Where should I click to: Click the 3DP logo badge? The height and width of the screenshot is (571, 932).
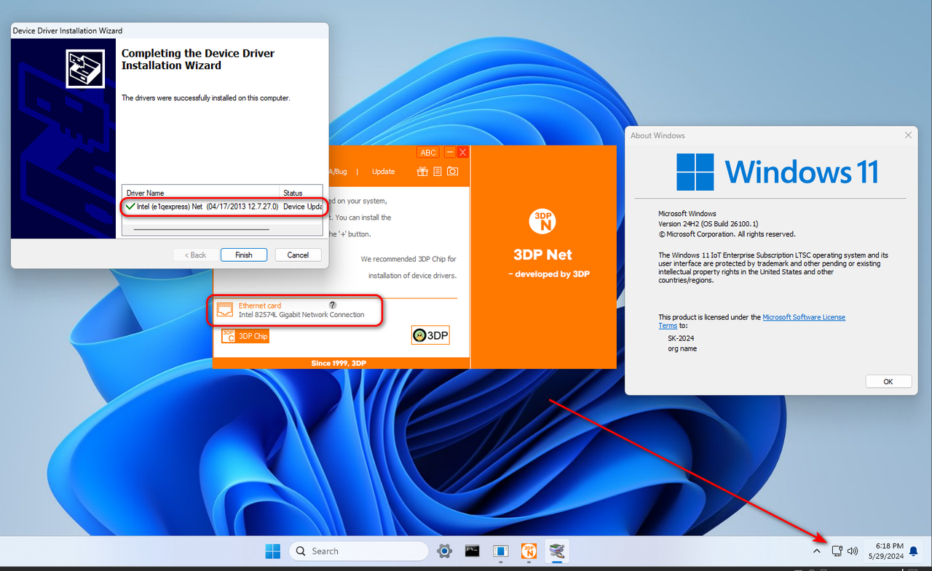(x=430, y=335)
